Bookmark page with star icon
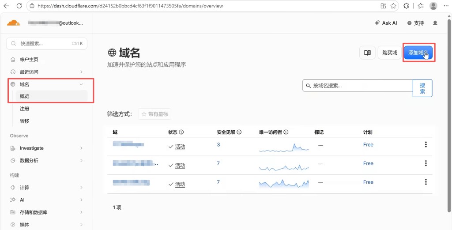Viewport: 452px width, 230px height. click(393, 6)
